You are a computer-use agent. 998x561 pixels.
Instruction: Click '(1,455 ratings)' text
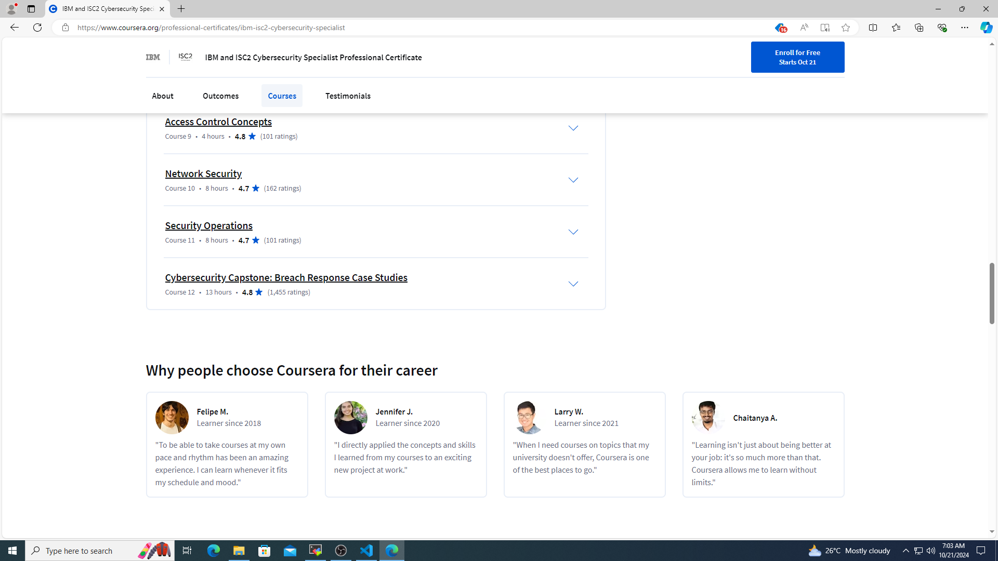click(x=289, y=292)
